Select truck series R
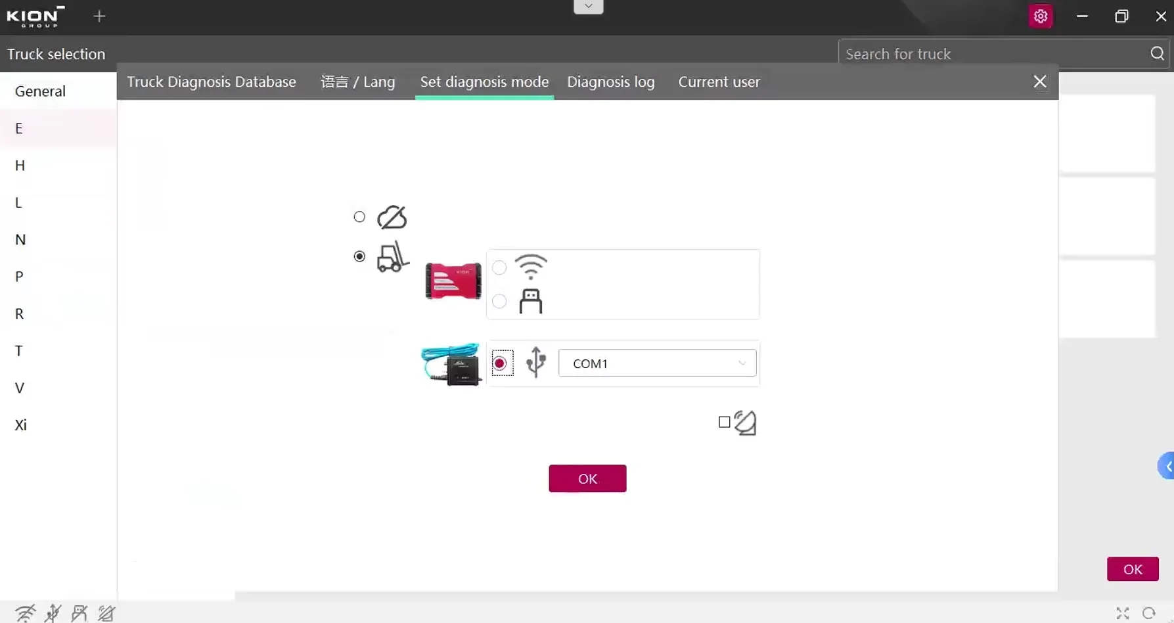The image size is (1174, 623). tap(58, 313)
